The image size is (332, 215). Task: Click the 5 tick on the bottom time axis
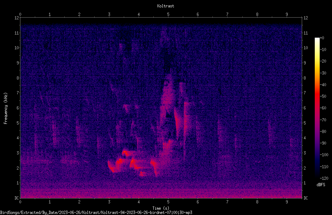point(168,202)
